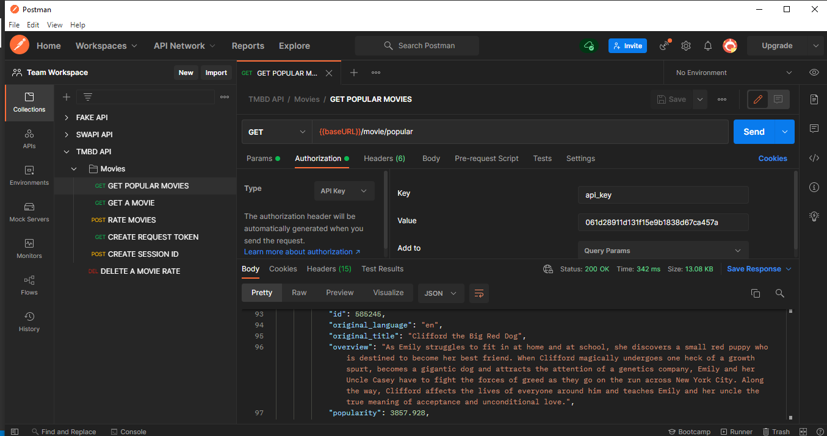Screen dimensions: 827x436
Task: Open the notifications bell
Action: 708,46
